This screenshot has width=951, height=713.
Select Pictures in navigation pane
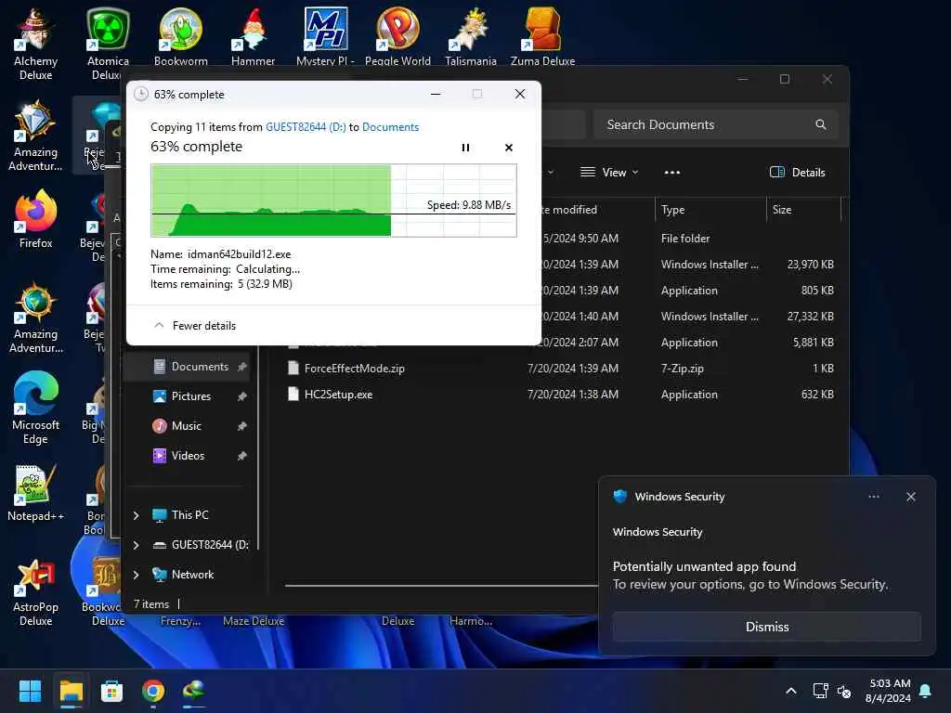[x=191, y=395]
